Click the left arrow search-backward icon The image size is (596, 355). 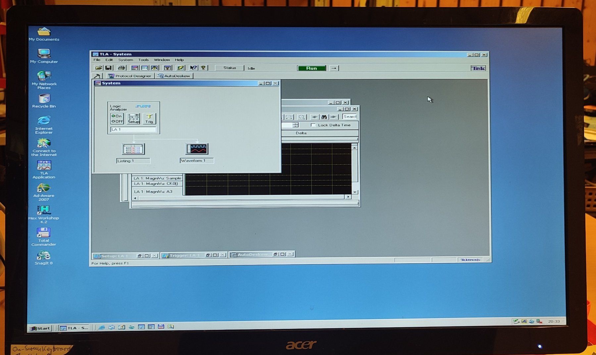tap(315, 117)
